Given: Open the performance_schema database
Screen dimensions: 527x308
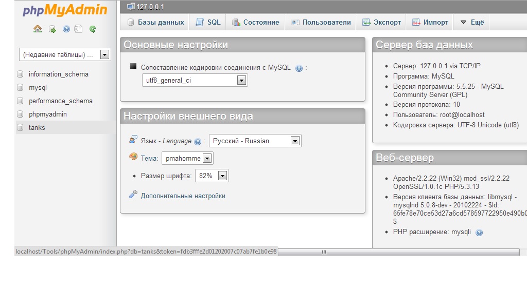Looking at the screenshot, I should click(61, 101).
